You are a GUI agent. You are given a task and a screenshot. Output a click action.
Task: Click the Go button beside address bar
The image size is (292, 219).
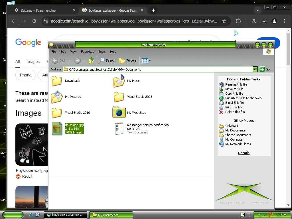tap(264, 69)
